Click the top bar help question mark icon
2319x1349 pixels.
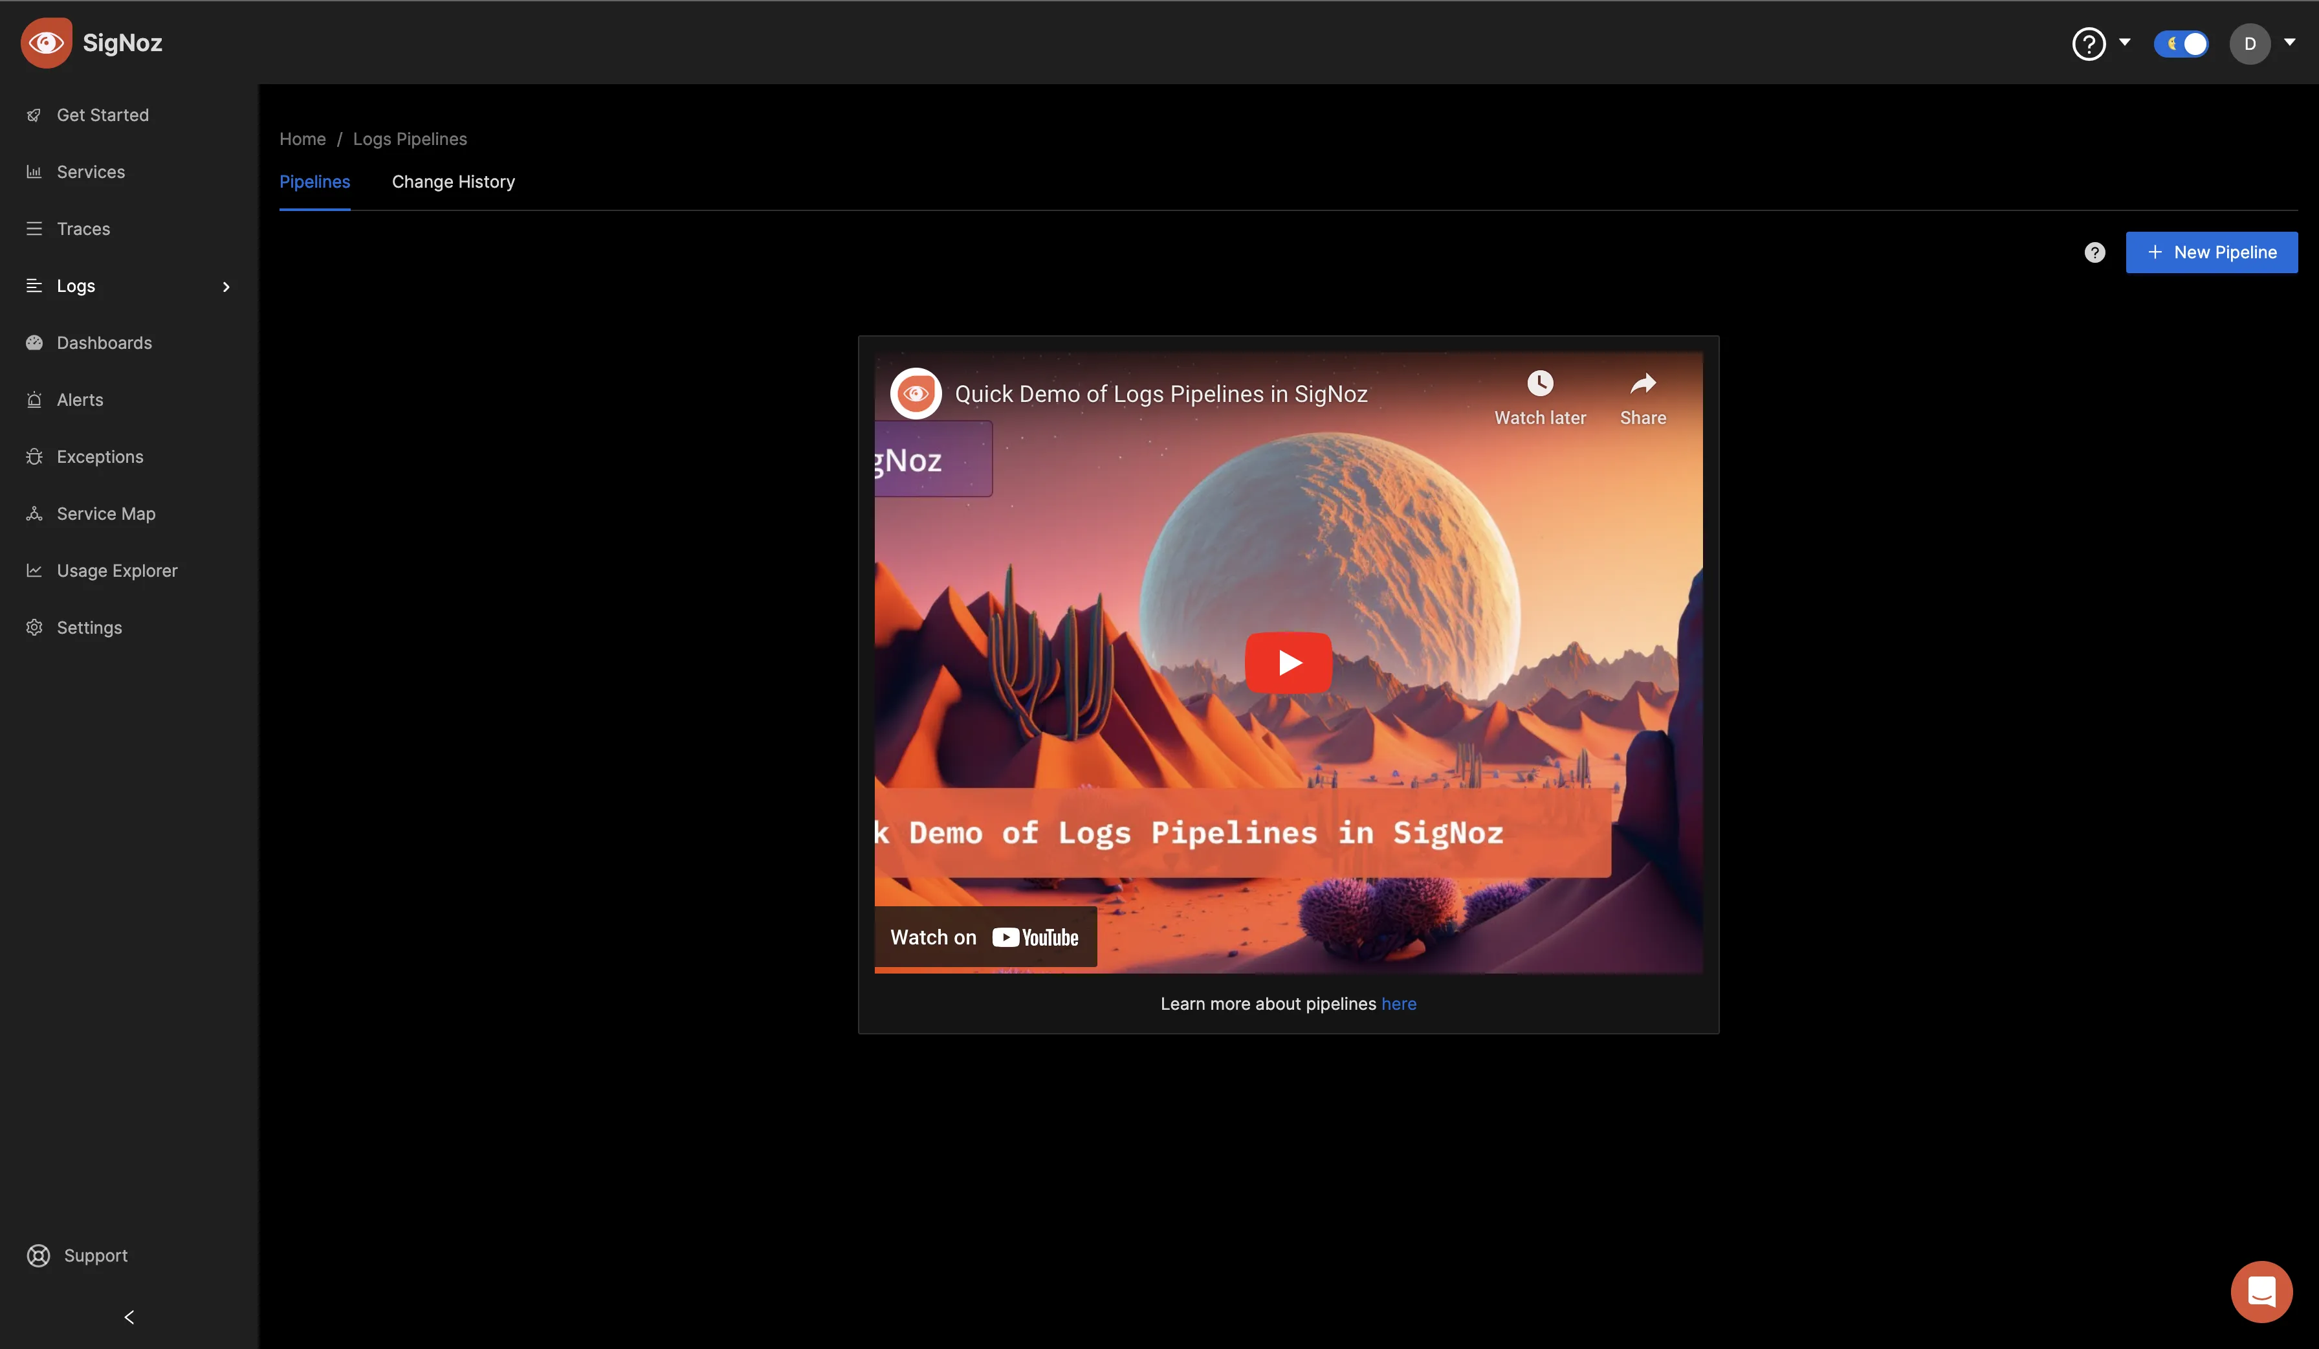pyautogui.click(x=2088, y=43)
